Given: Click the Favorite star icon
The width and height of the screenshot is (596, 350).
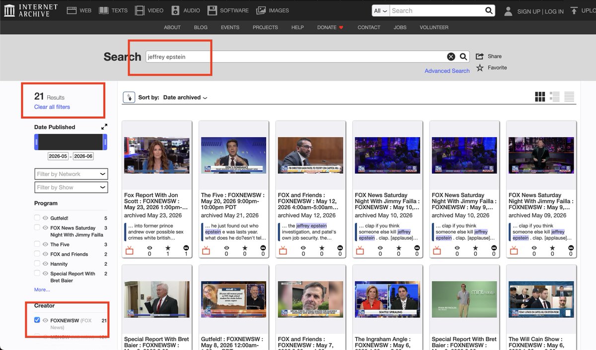Looking at the screenshot, I should click(480, 67).
